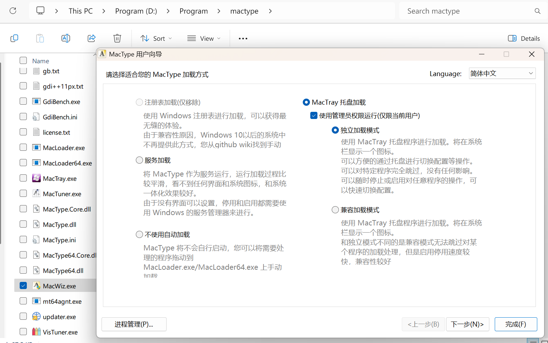Select the 兼容加载模式 radio button
The image size is (548, 343).
coord(335,210)
